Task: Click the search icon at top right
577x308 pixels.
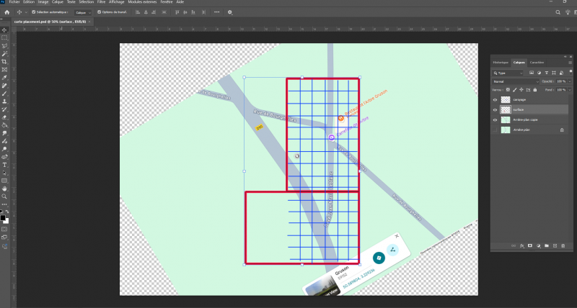Action: point(559,12)
